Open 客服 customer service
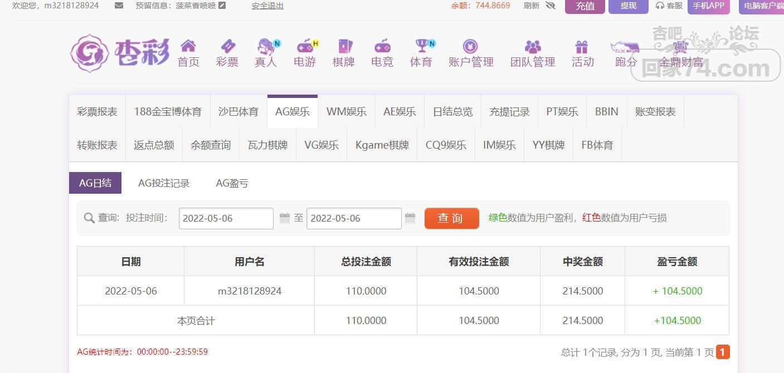Viewport: 784px width, 373px height. 669,6
